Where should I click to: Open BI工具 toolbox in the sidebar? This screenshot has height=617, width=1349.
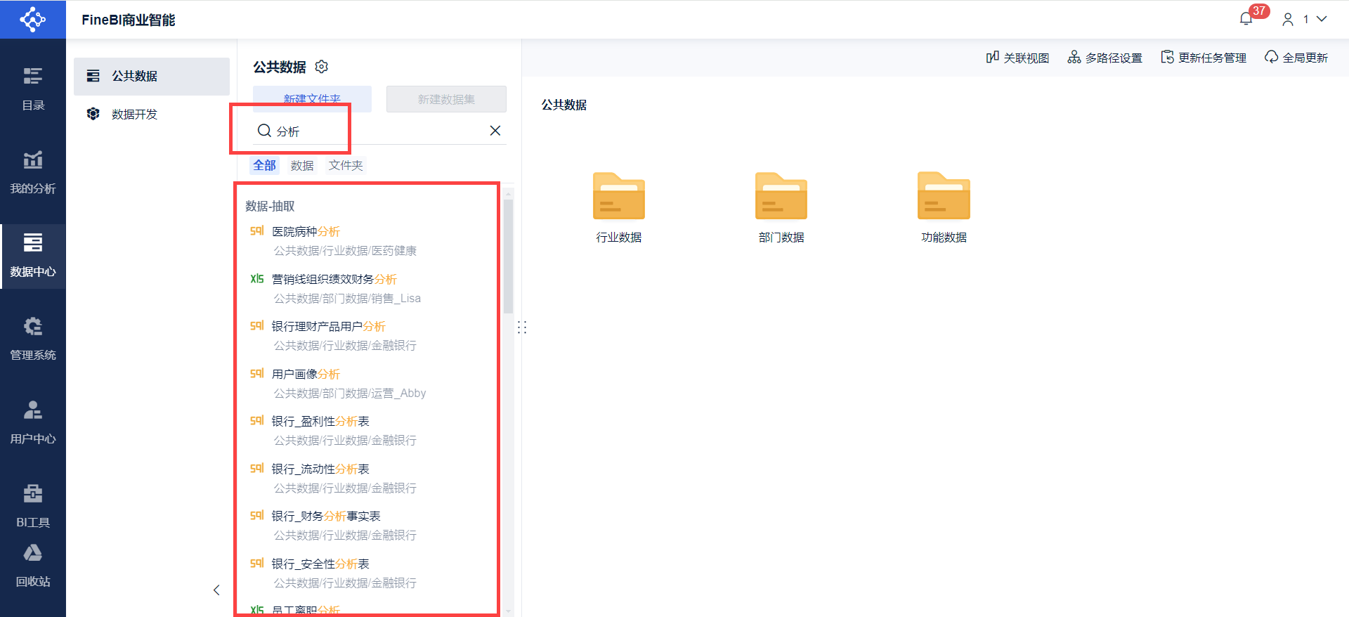(33, 506)
